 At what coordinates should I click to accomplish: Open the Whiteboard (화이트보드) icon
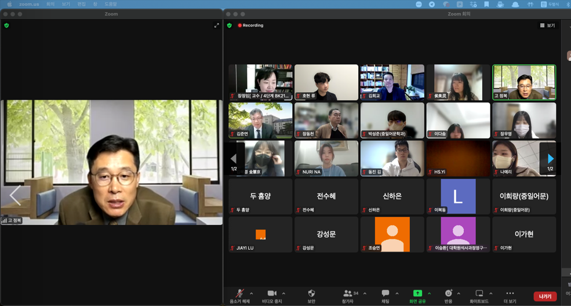pos(479,294)
